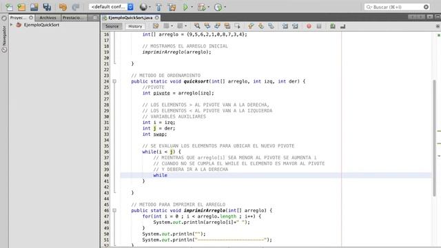Image resolution: width=441 pixels, height=248 pixels.
Task: Switch to the History view
Action: click(x=135, y=26)
